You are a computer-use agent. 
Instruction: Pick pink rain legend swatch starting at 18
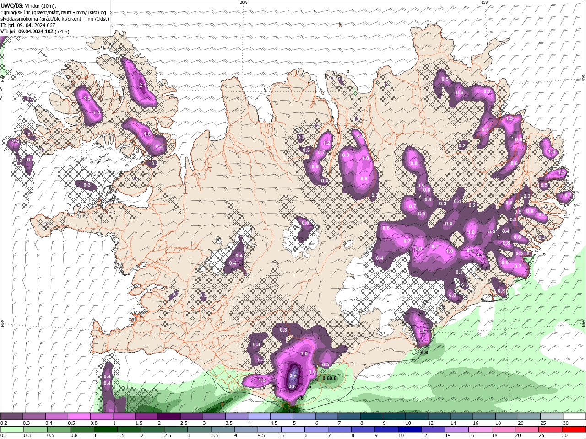[x=504, y=429]
